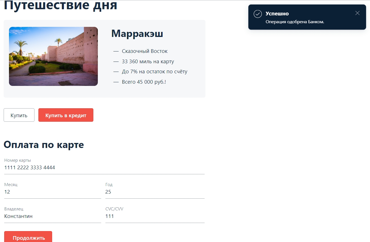The width and height of the screenshot is (370, 242).
Task: Click the red "Купить в кредит" button
Action: 66,115
